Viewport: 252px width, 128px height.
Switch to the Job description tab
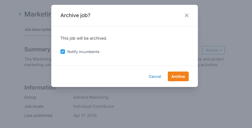coord(38,29)
